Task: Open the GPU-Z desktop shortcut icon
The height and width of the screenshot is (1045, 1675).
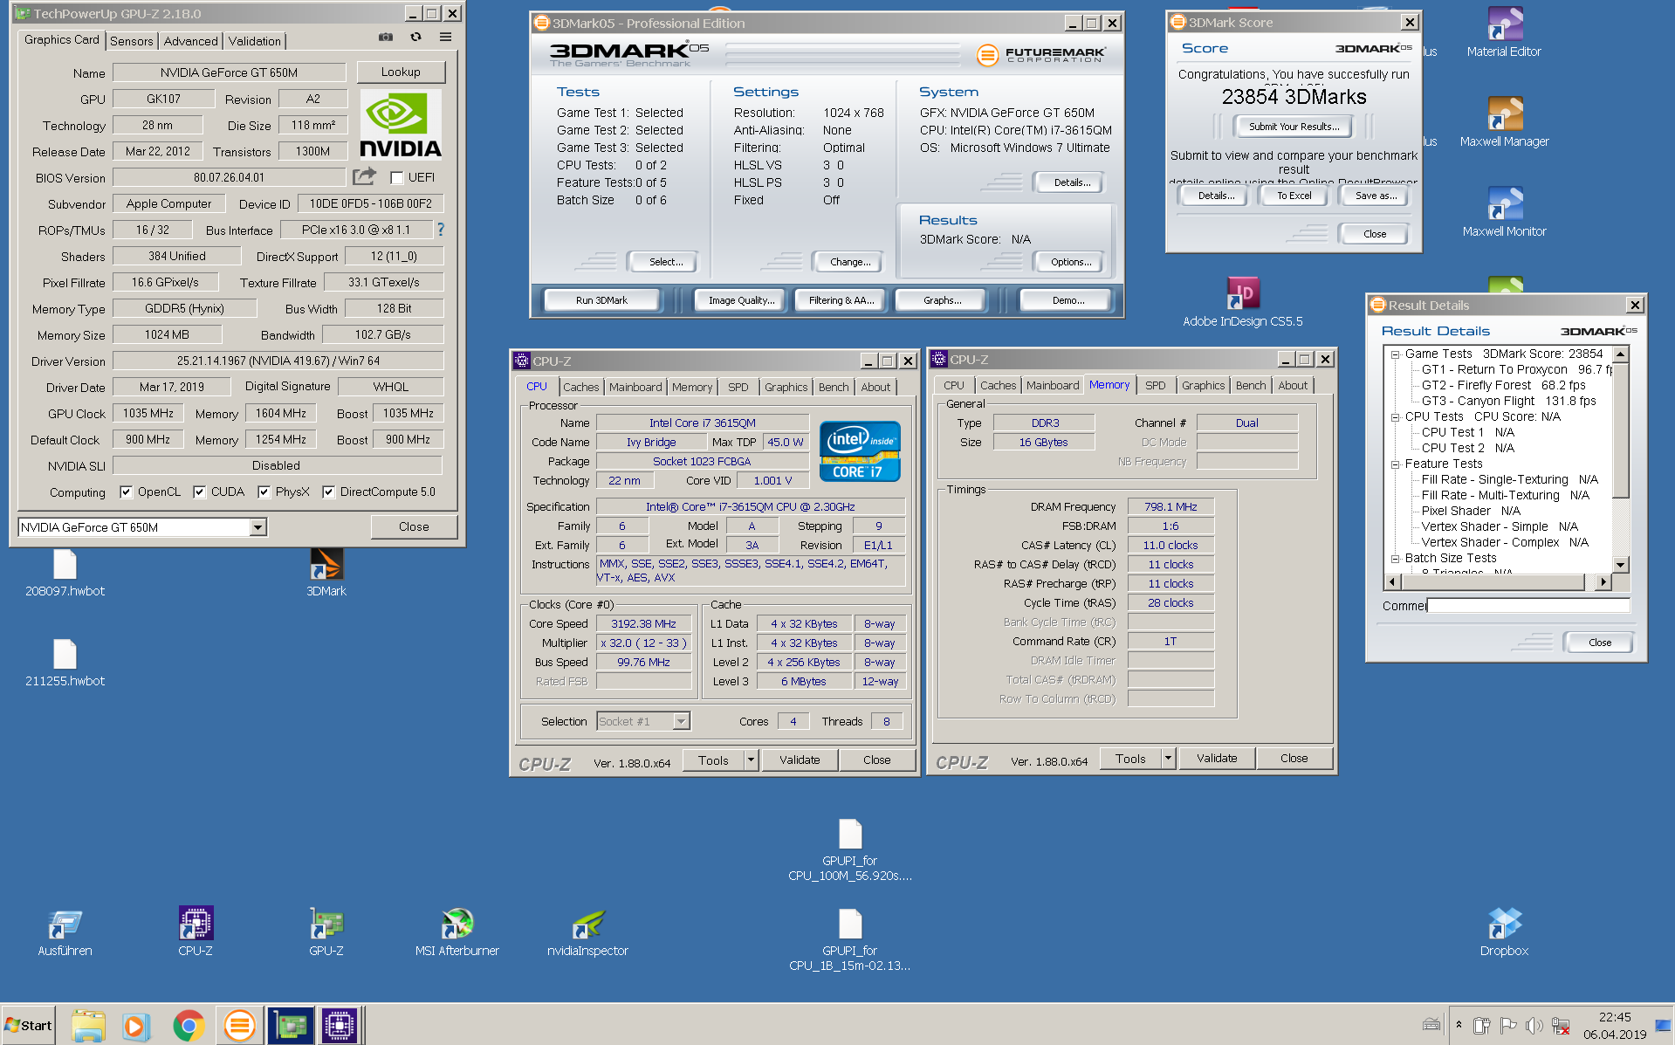Action: [326, 924]
